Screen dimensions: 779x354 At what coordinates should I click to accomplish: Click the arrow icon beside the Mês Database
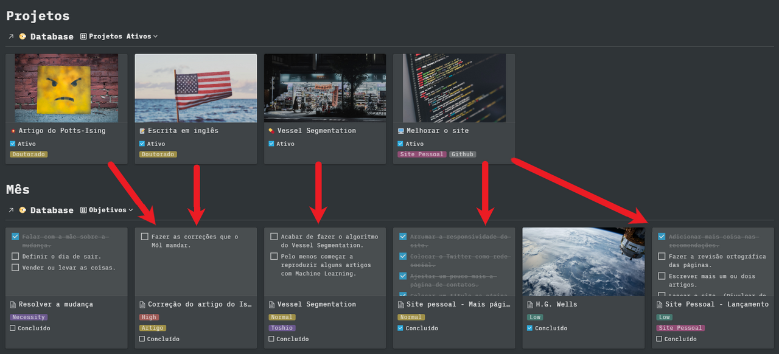point(11,210)
